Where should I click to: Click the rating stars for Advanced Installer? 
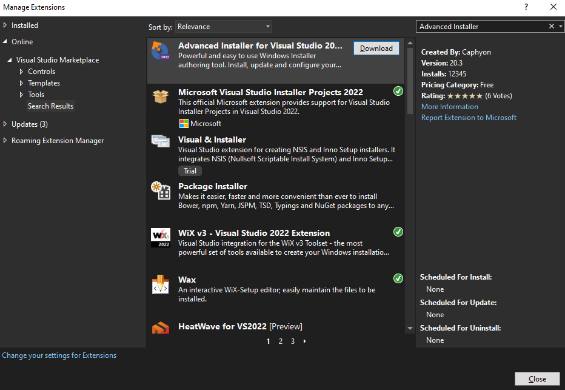[x=465, y=96]
